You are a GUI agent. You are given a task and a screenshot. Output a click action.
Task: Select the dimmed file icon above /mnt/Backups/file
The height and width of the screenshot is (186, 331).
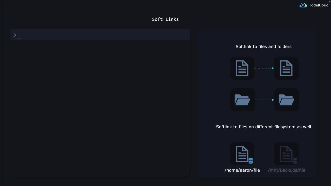286,154
